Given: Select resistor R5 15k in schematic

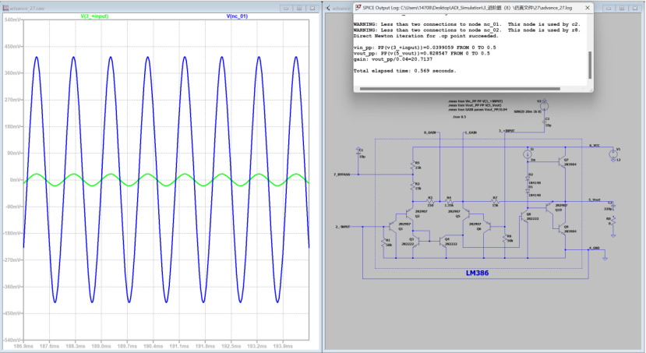Looking at the screenshot, I should (x=413, y=165).
